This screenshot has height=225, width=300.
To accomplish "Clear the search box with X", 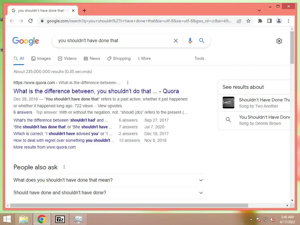I will tap(176, 40).
